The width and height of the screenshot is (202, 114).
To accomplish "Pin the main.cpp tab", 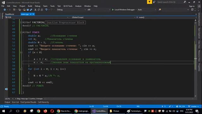I will [x=31, y=14].
